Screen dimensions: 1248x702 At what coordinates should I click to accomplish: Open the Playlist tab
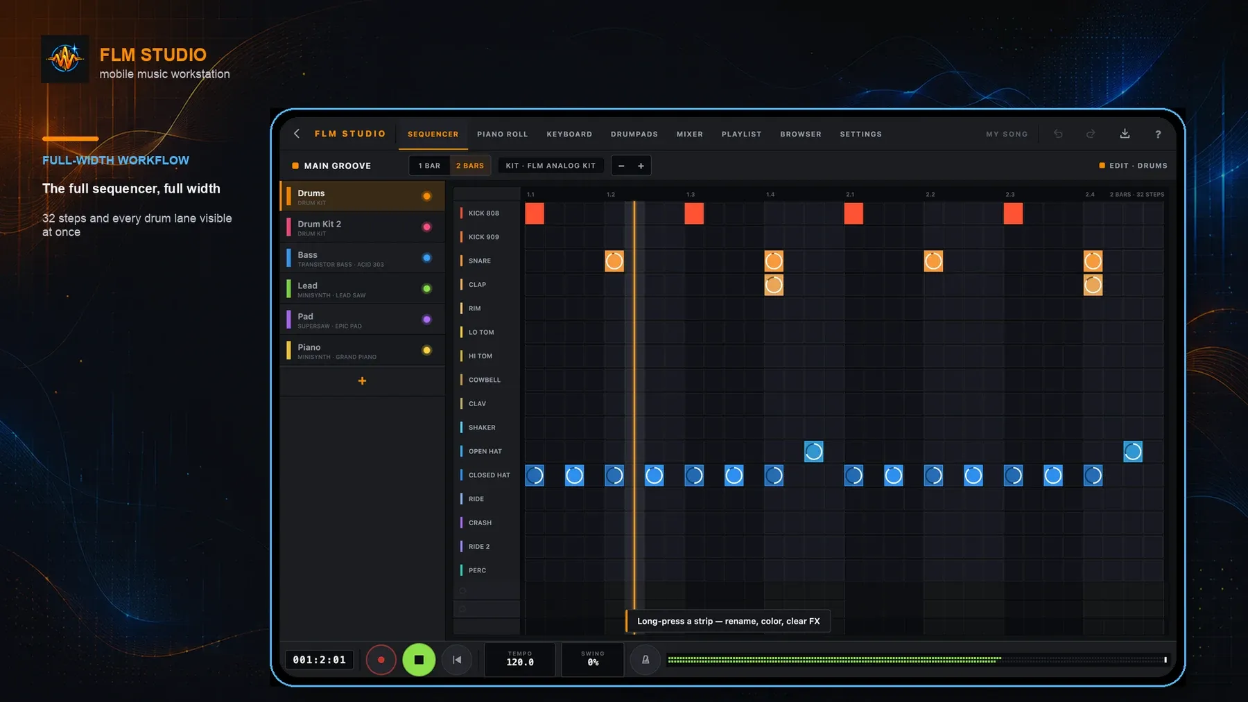741,134
